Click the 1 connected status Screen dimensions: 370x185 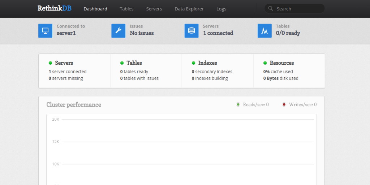click(x=218, y=33)
